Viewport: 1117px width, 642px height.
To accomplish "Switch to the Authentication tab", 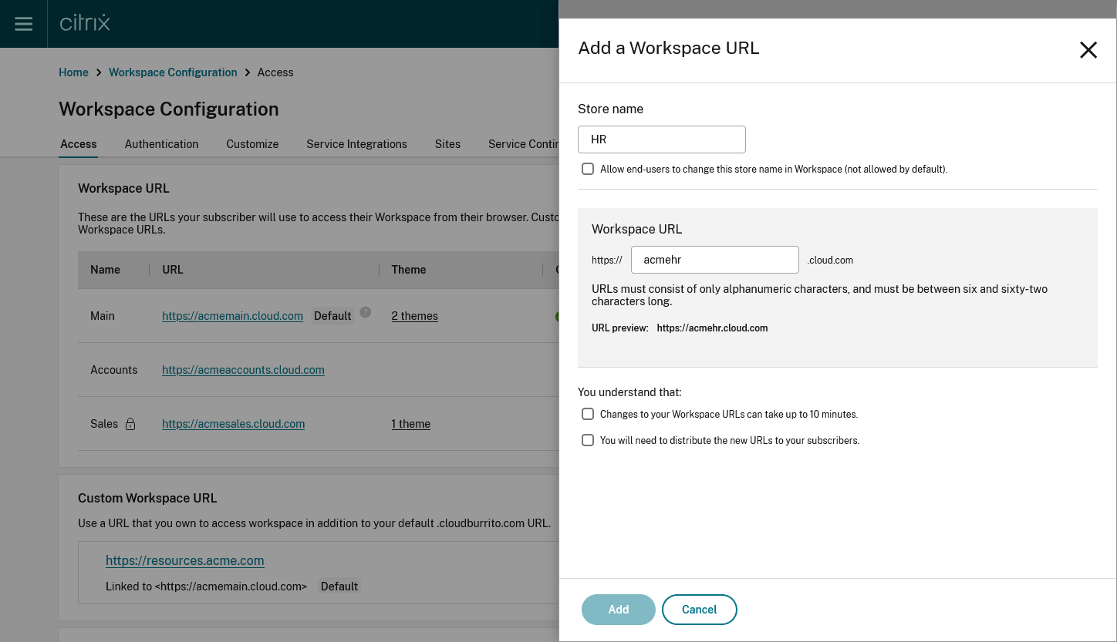I will coord(161,144).
